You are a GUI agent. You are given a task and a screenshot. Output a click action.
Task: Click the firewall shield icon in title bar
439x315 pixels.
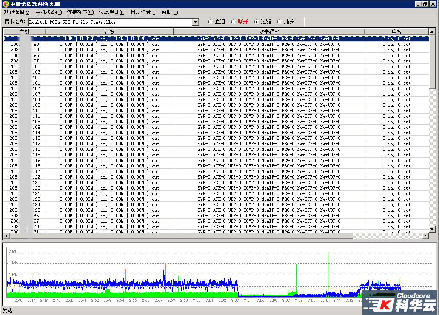point(6,4)
